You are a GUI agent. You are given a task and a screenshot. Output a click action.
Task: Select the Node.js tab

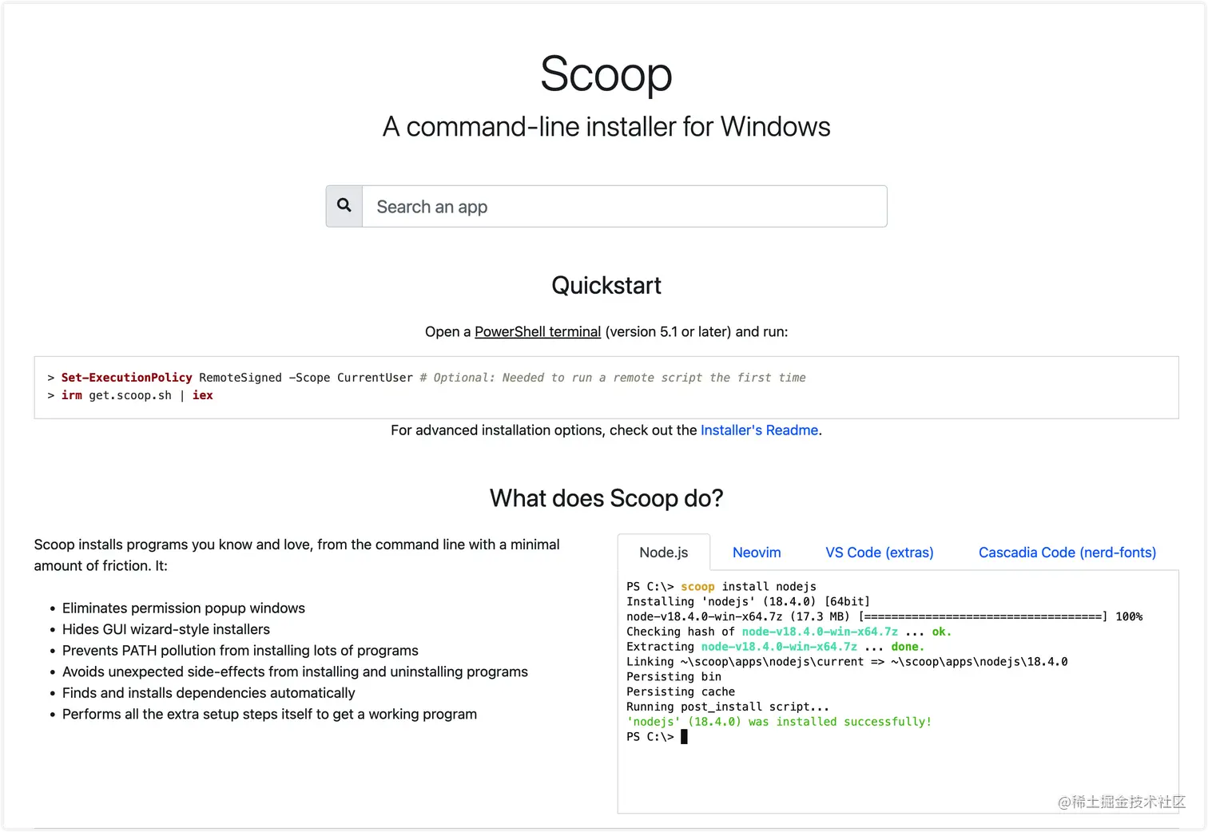664,553
